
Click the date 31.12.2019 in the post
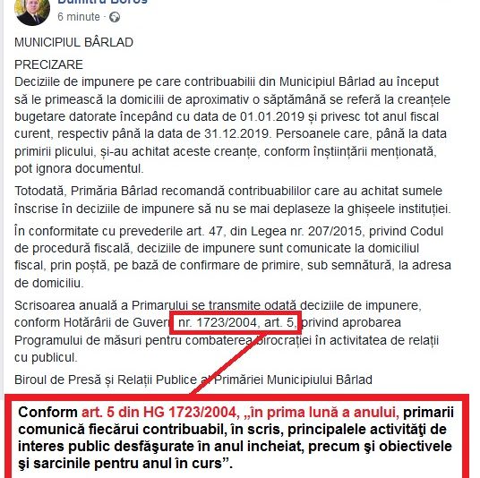pos(236,133)
